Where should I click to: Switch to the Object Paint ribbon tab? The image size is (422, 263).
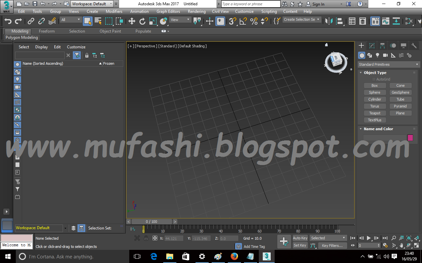(110, 31)
